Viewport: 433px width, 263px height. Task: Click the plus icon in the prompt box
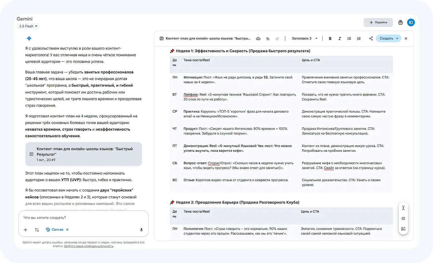point(25,230)
